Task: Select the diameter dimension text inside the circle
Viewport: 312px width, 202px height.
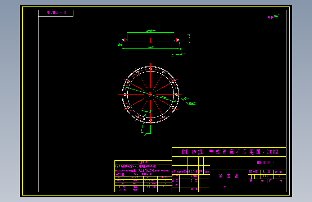Action: point(164,97)
